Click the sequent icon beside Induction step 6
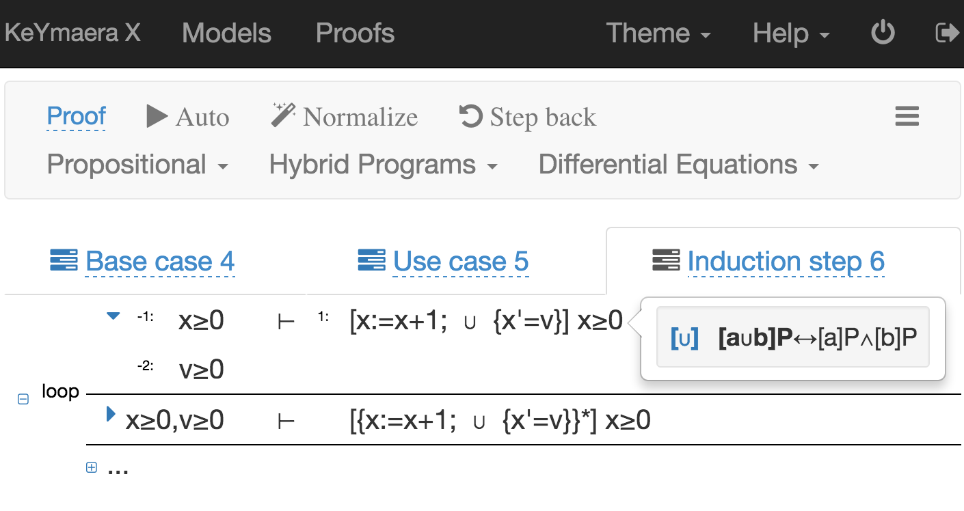This screenshot has height=511, width=964. pos(667,260)
